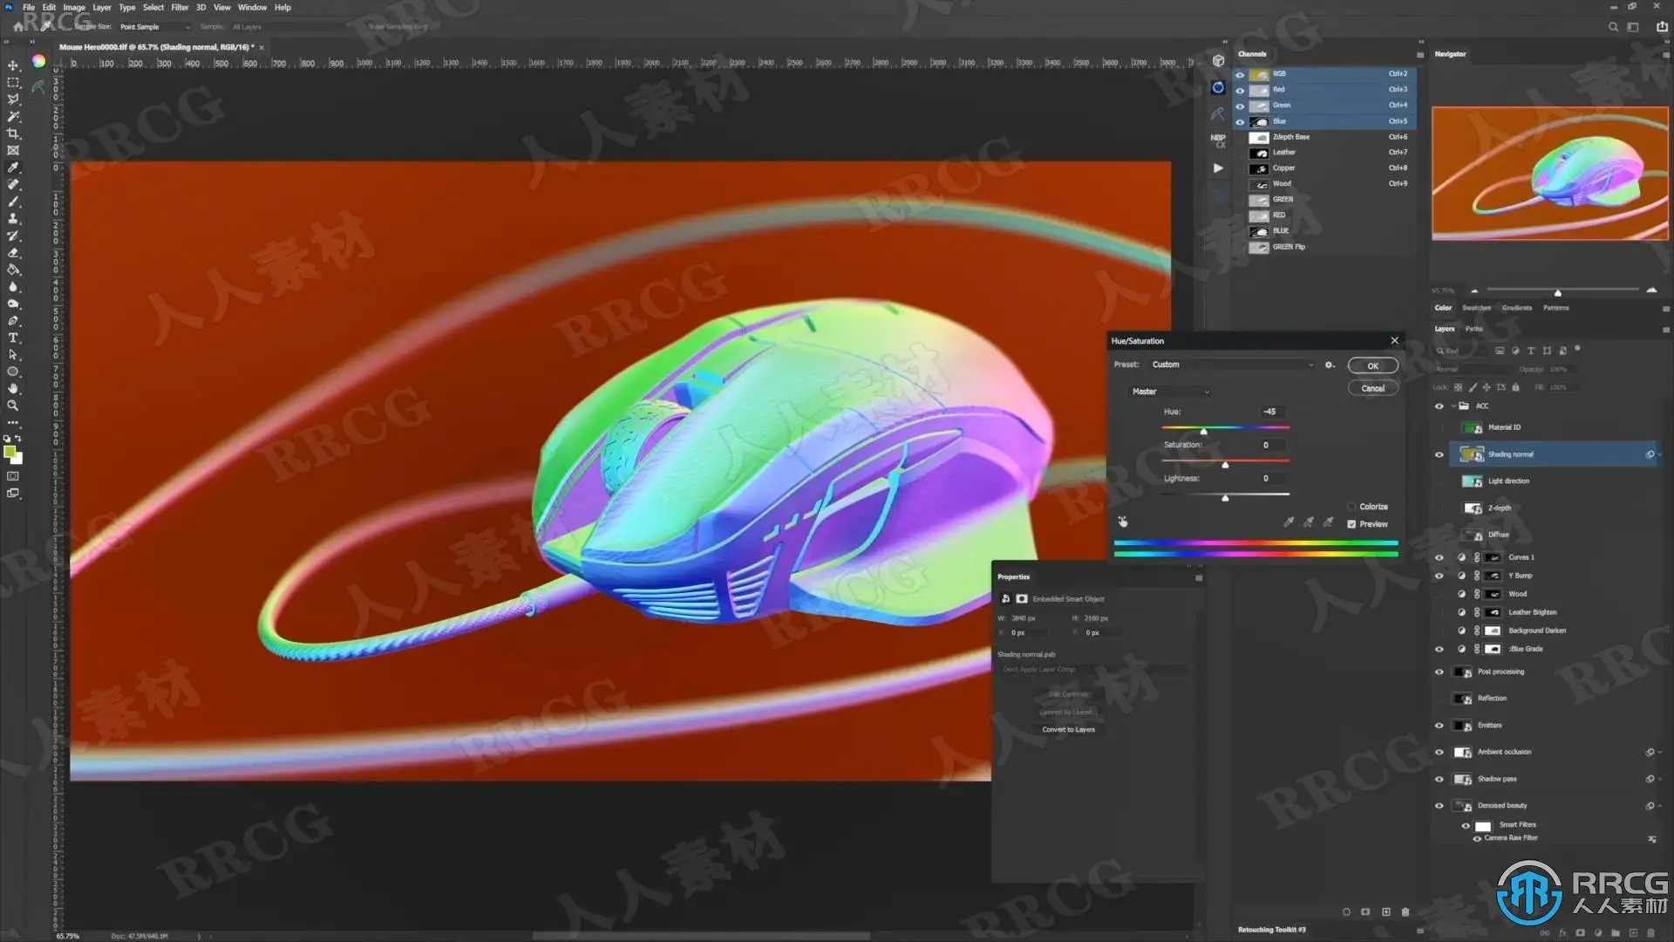
Task: Open the Filter menu
Action: [180, 7]
